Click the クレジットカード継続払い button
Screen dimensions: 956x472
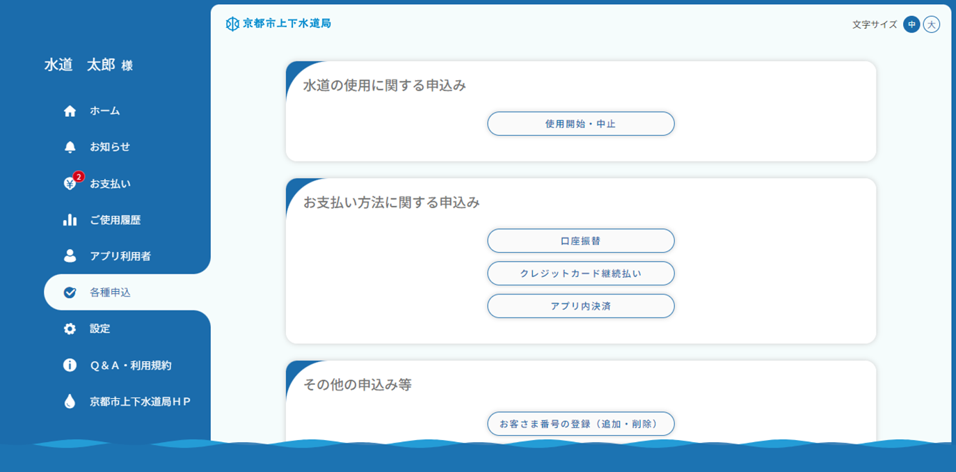(581, 274)
